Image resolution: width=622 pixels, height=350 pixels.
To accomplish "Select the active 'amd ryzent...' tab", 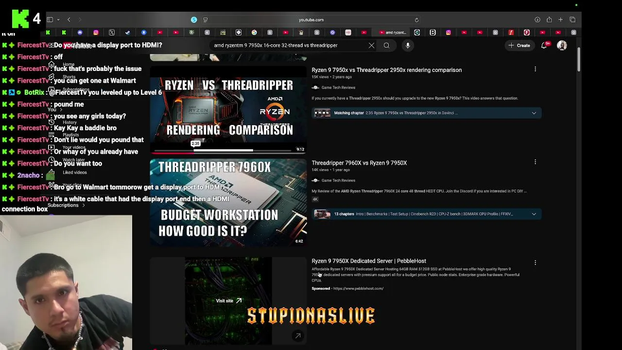I will (392, 33).
